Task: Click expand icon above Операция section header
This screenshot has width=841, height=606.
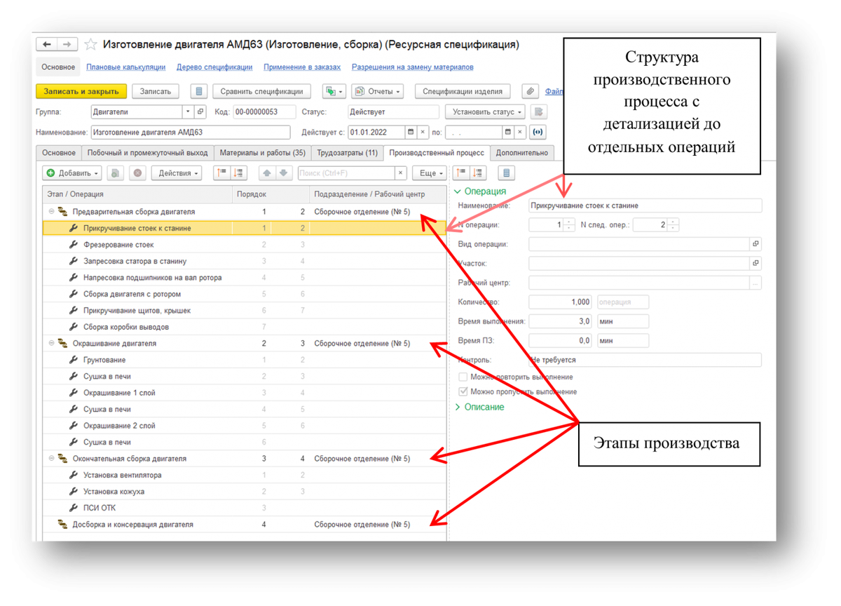Action: (479, 173)
